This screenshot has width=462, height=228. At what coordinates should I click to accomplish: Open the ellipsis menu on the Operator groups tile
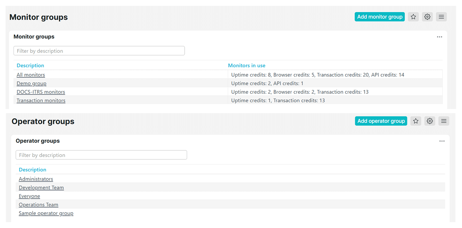(x=442, y=141)
